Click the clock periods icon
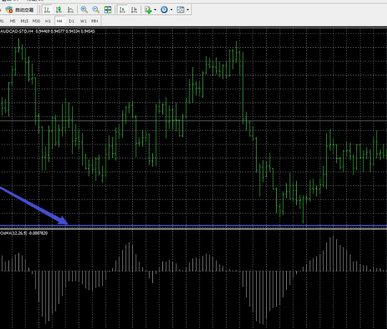 (x=164, y=10)
